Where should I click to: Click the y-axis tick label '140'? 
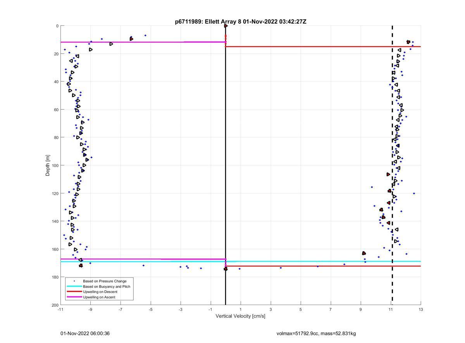point(55,221)
